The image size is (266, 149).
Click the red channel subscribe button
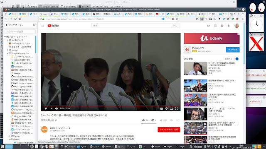(169, 130)
